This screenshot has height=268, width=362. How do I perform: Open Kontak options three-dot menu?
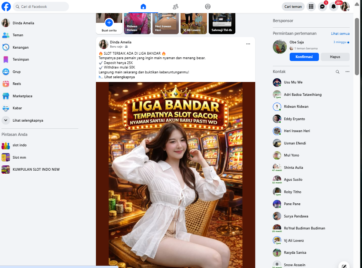[x=347, y=72]
